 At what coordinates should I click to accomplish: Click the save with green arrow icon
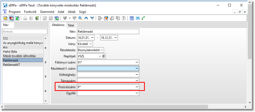56,18
